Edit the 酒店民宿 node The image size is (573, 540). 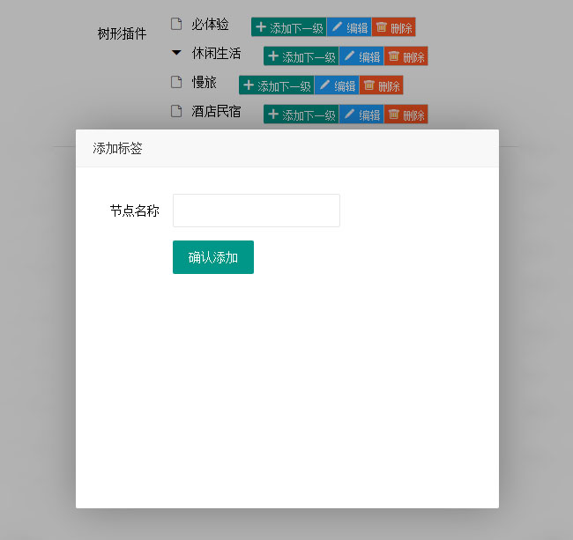361,115
